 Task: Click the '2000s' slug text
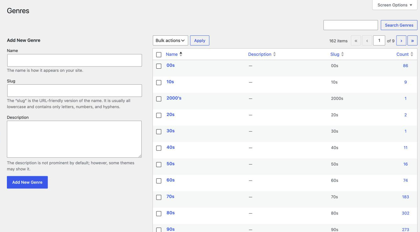pyautogui.click(x=337, y=98)
